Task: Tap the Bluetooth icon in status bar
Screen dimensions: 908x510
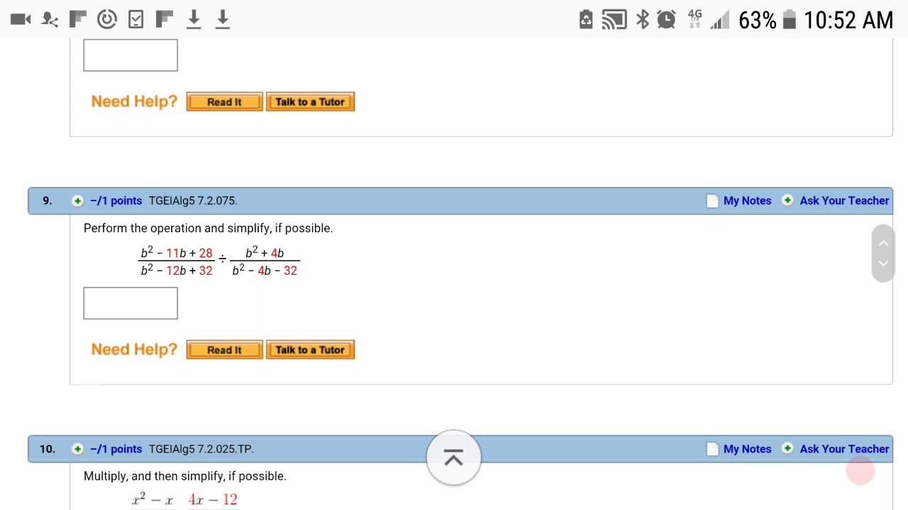Action: click(643, 20)
